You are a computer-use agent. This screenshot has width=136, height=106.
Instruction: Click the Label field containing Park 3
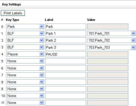pos(65,47)
